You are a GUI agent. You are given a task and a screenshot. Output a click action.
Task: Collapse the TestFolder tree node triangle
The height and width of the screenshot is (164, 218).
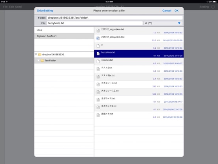coord(38,60)
